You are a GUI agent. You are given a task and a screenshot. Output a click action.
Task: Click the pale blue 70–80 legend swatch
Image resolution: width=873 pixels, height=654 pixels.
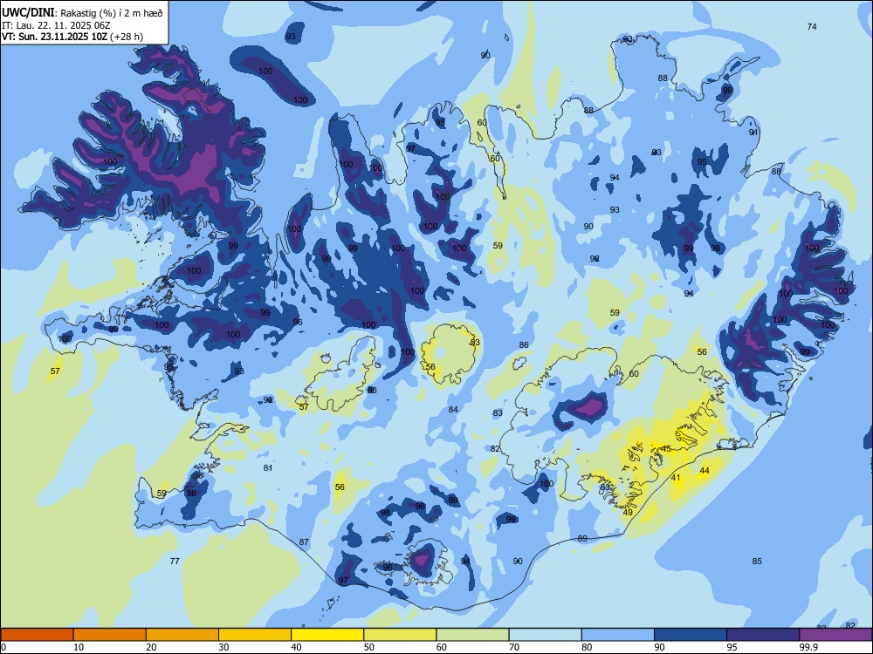point(545,635)
